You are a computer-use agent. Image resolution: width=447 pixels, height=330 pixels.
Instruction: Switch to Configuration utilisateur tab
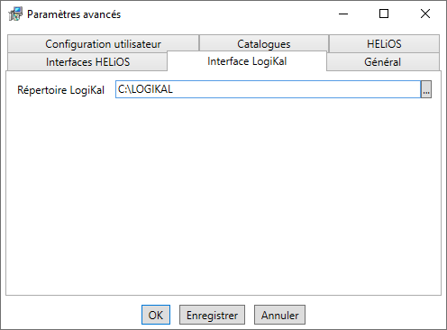[103, 44]
